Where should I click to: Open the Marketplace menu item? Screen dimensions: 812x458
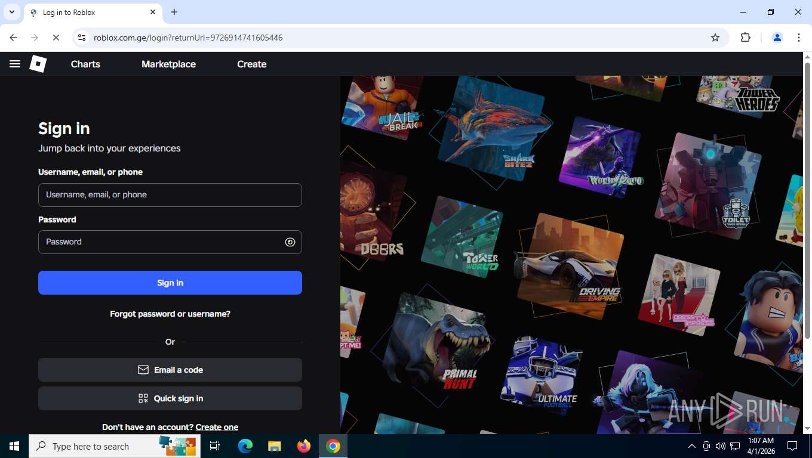click(168, 64)
